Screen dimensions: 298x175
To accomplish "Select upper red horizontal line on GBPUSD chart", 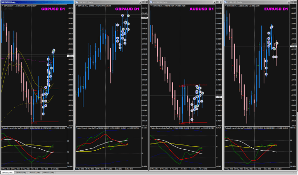I will click(46, 89).
